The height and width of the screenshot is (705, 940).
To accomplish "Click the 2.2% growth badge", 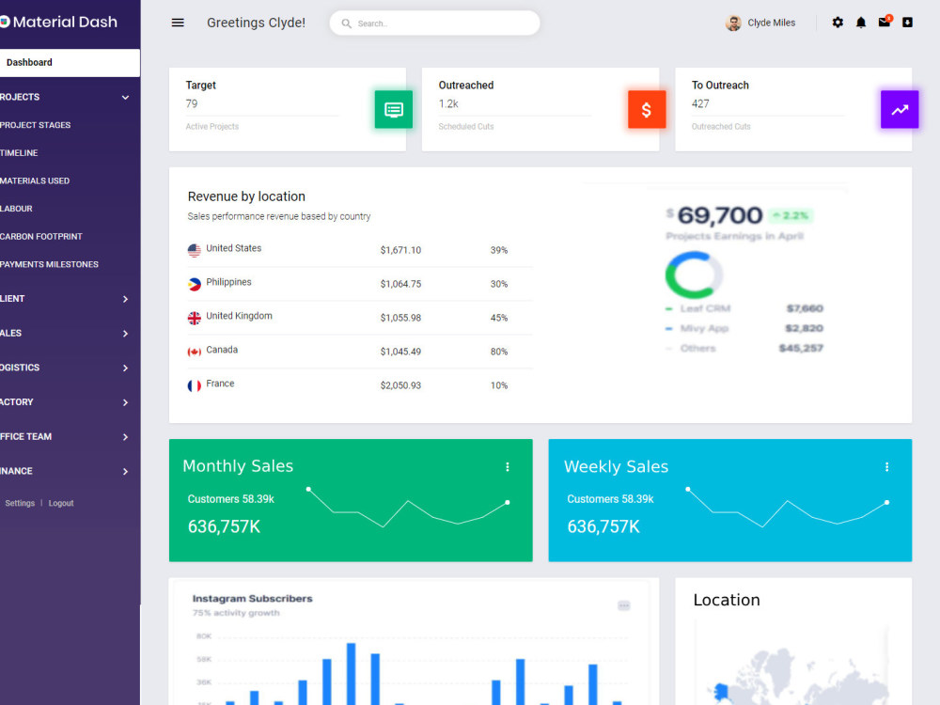I will [791, 215].
